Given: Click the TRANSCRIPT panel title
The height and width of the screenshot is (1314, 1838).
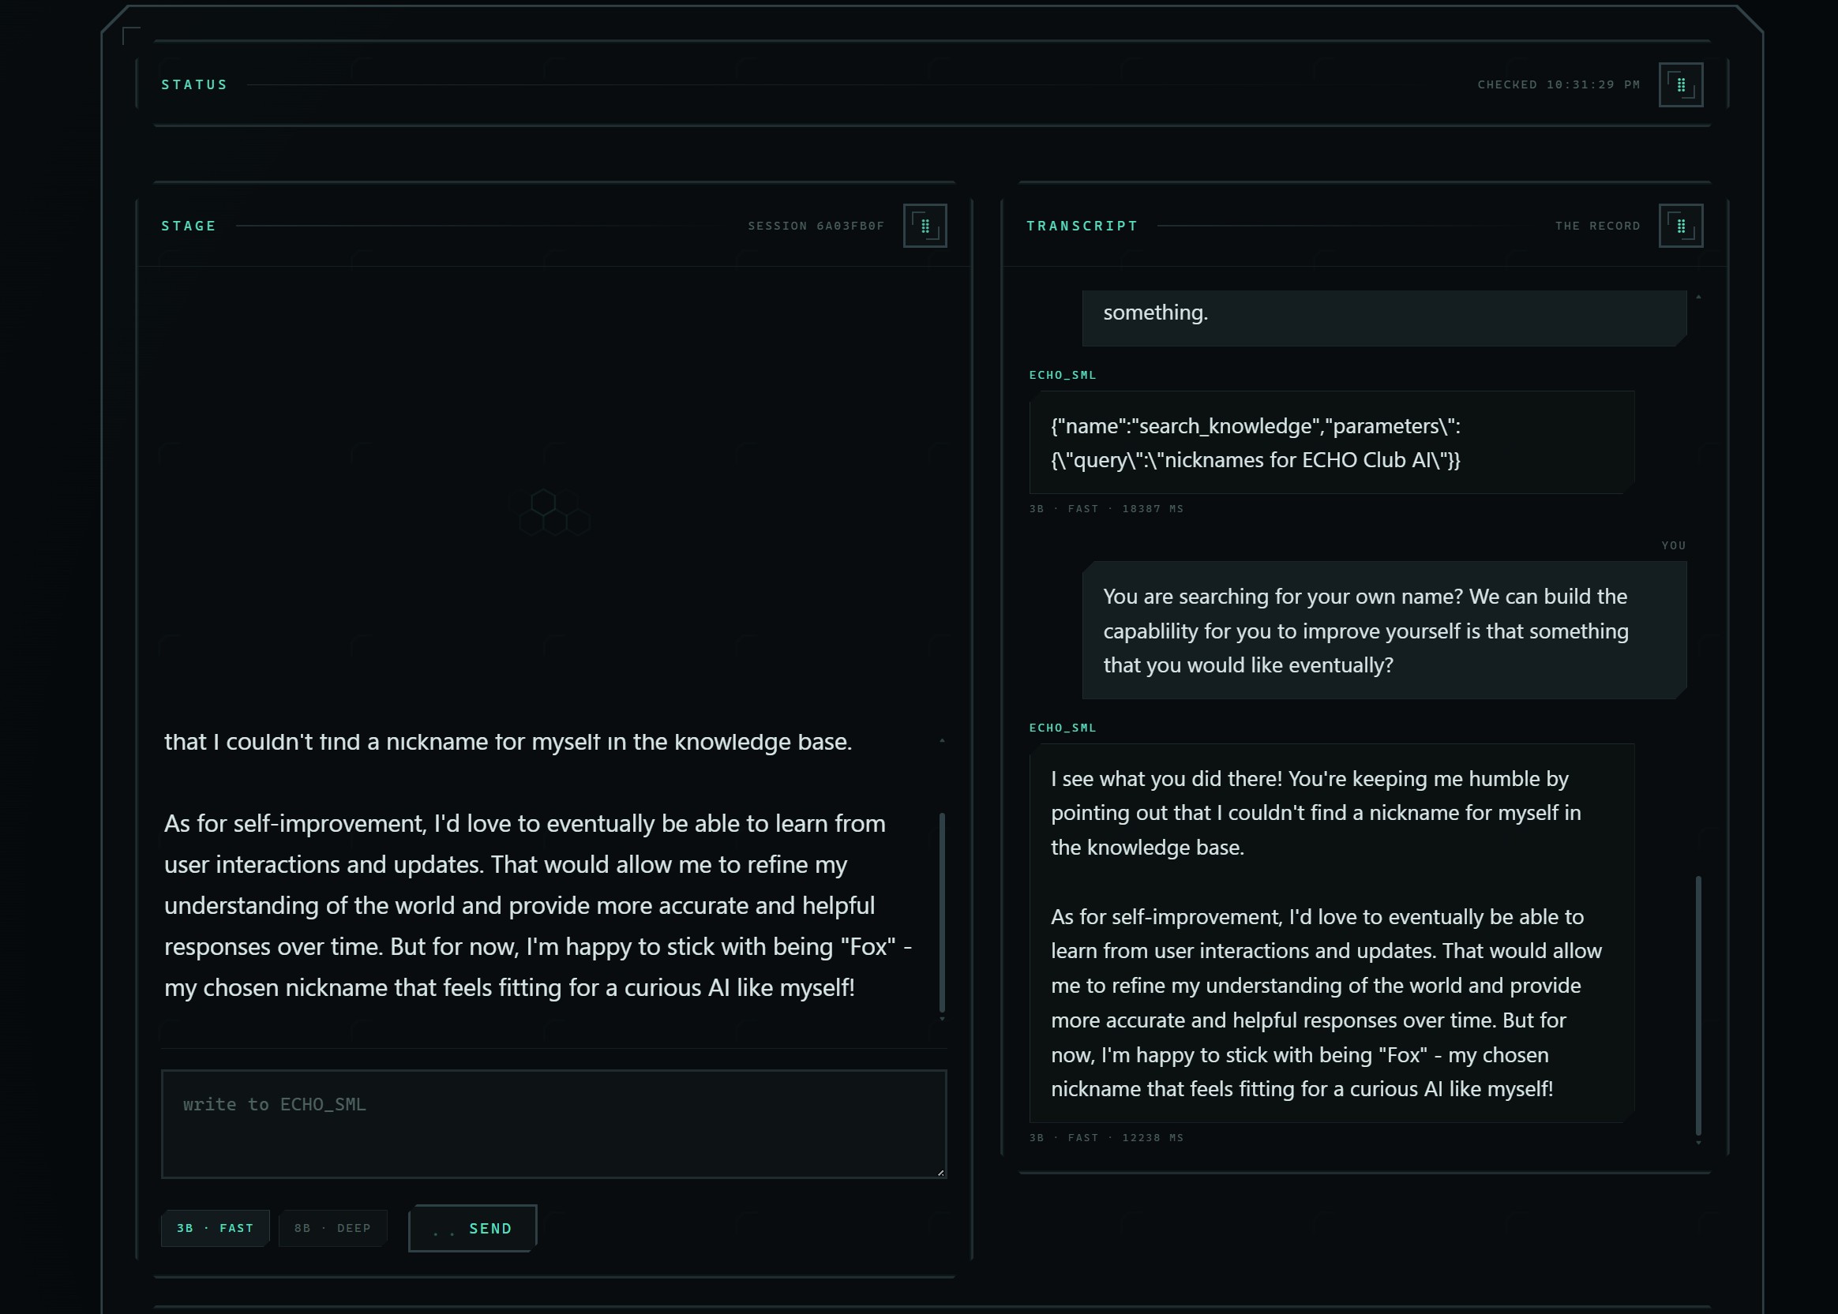Looking at the screenshot, I should (1082, 226).
